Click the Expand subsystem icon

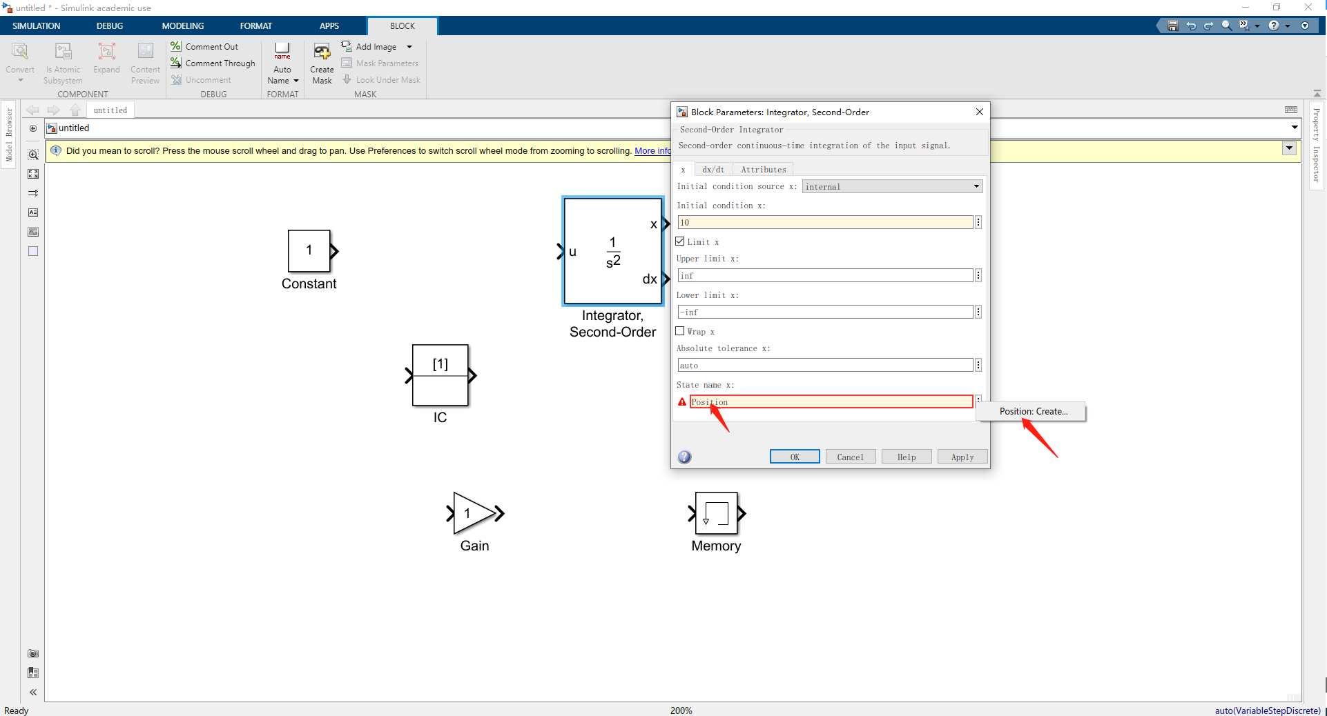point(106,51)
